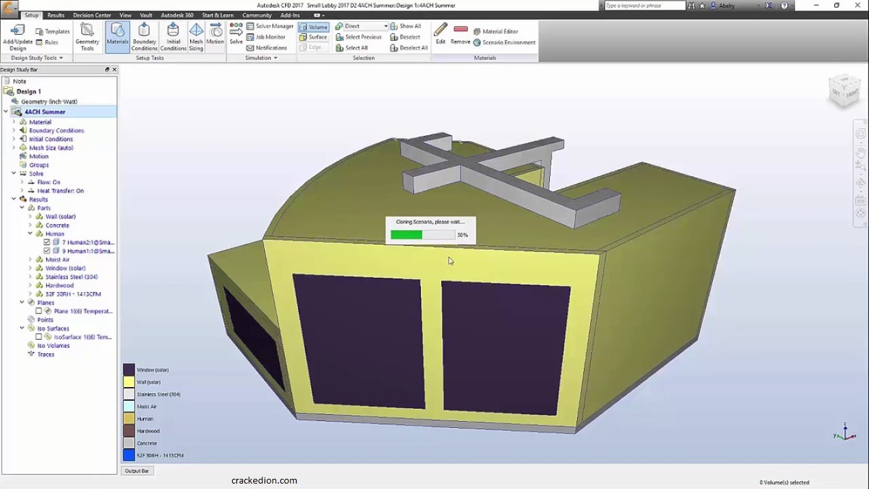Screen dimensions: 869x489
Task: Toggle the 9 Human1:1 part checkbox
Action: click(47, 251)
